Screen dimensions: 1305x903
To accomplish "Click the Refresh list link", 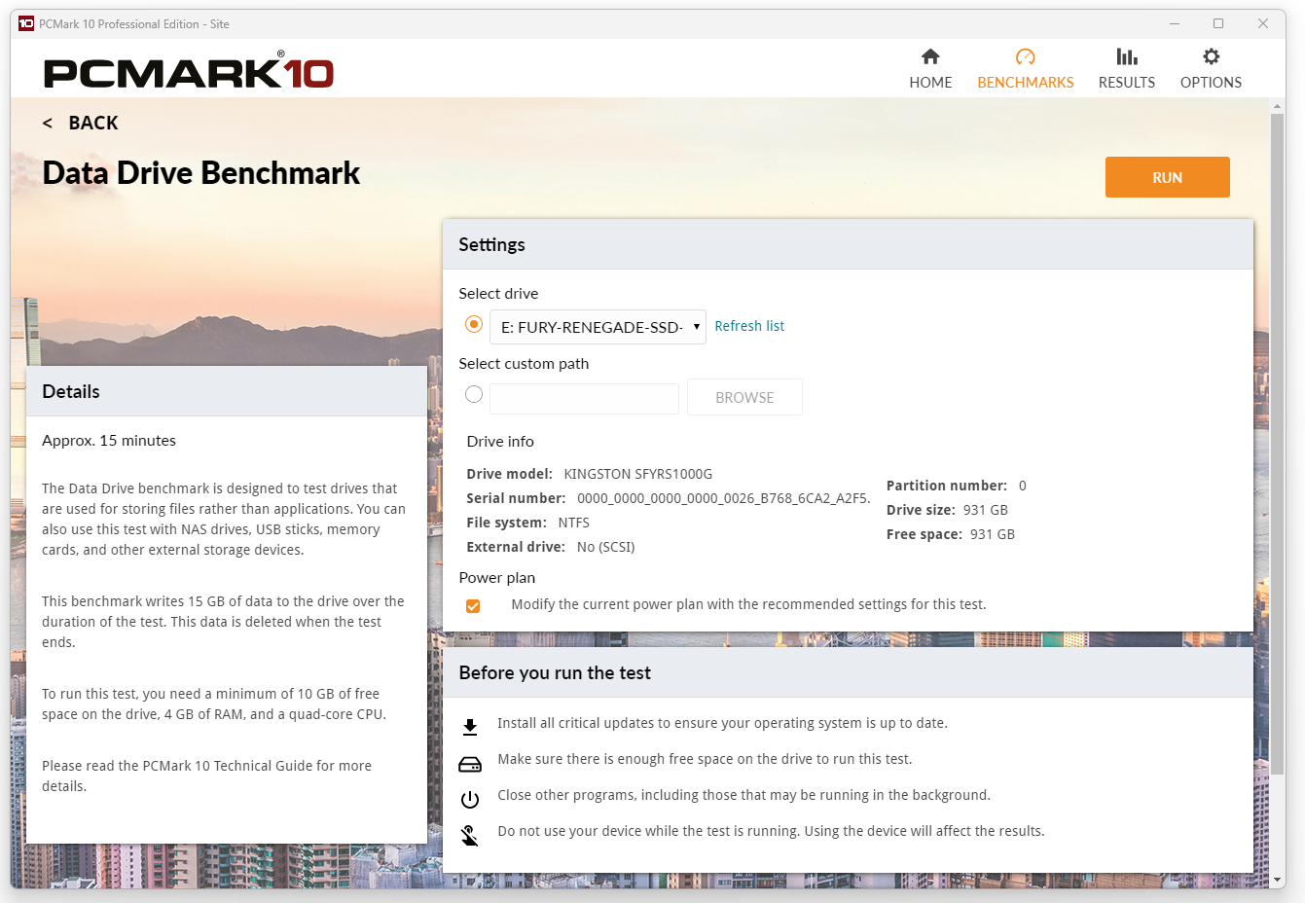I will [x=749, y=326].
